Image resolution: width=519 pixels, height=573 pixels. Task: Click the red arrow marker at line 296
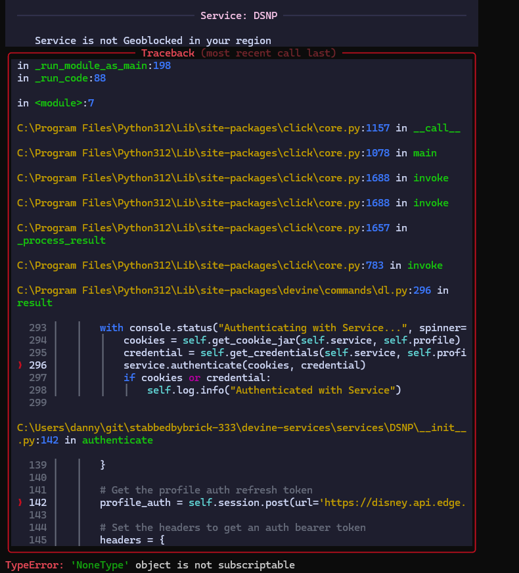point(20,365)
